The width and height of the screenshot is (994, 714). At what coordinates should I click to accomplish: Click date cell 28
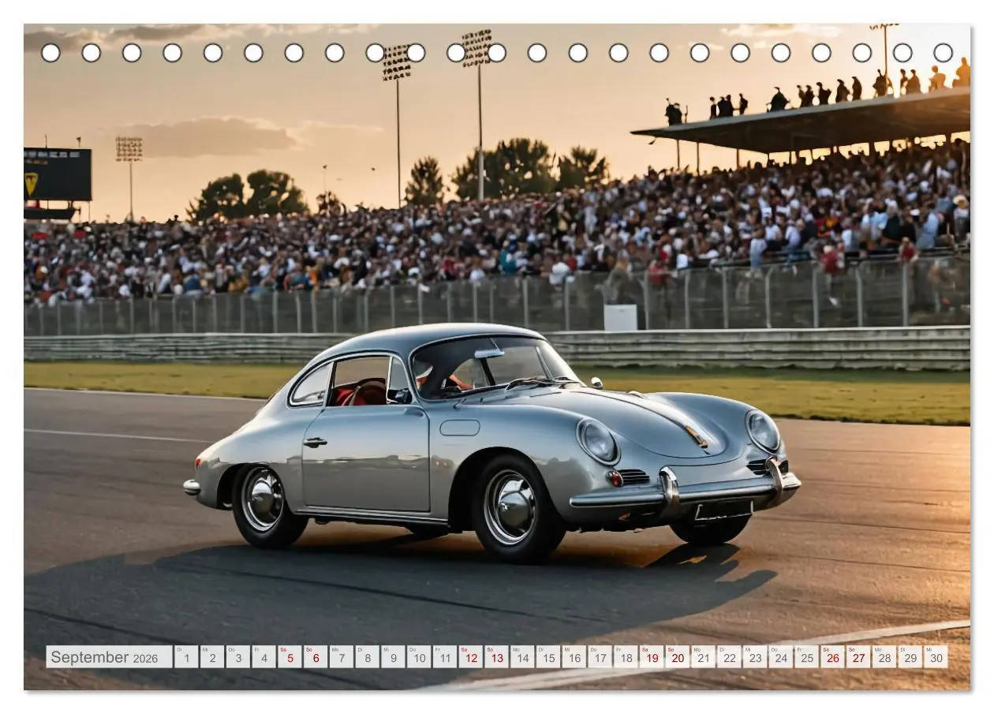[884, 657]
